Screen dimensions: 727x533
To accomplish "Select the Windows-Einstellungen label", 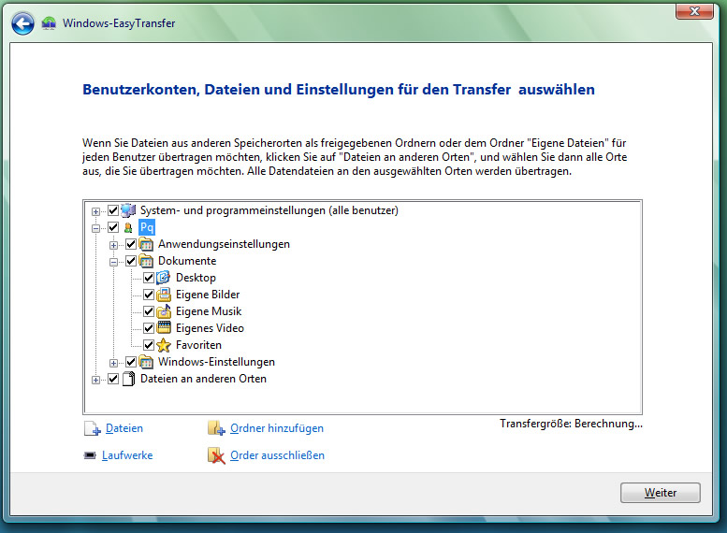I will coord(216,362).
